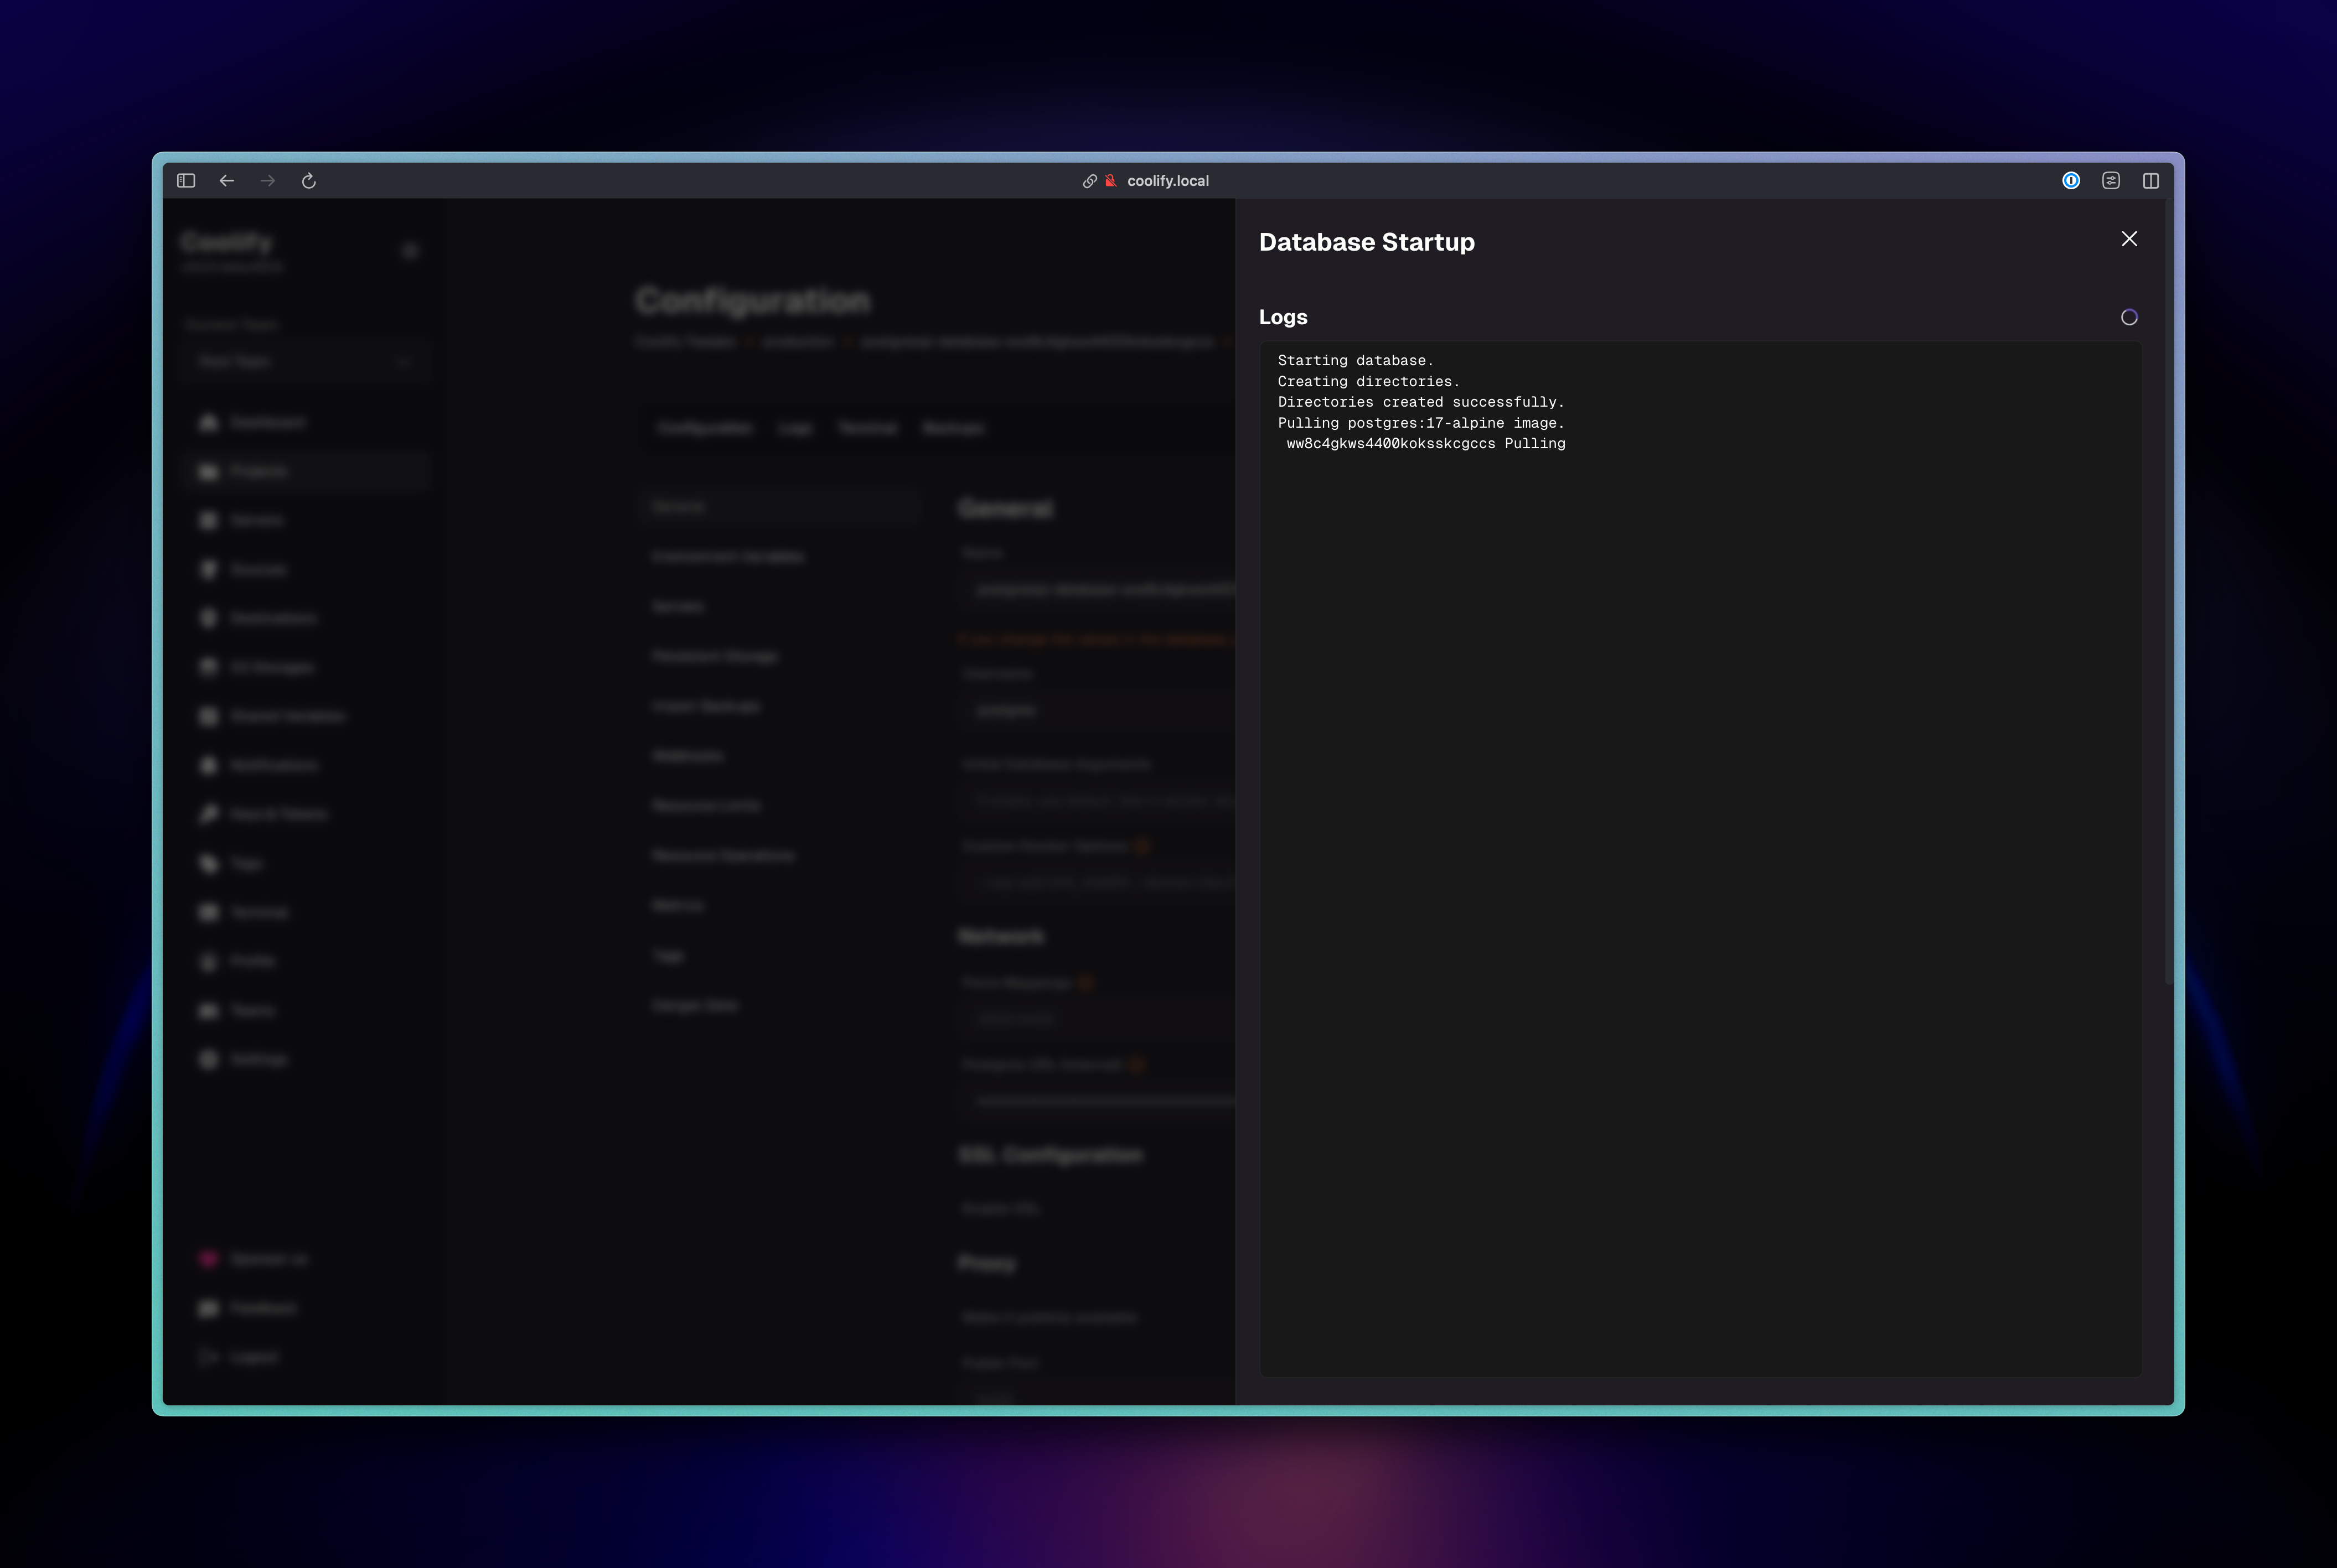The width and height of the screenshot is (2337, 1568).
Task: Open the blurred current team dropdown
Action: [305, 361]
